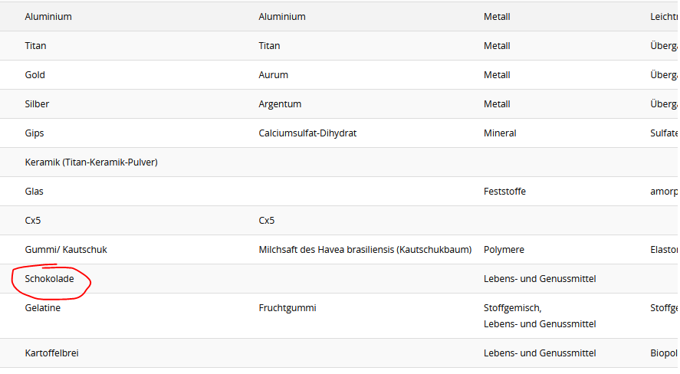
Task: Select the Gold name cell
Action: tap(34, 75)
